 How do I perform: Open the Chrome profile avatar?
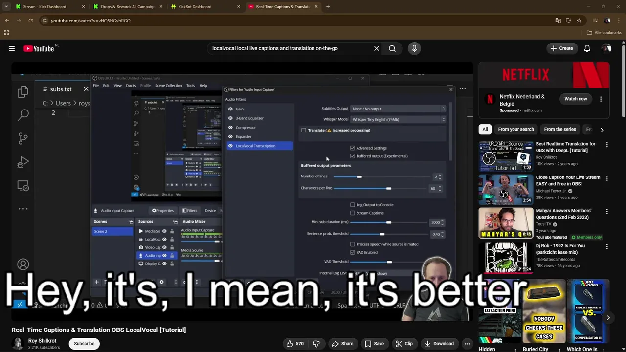tap(607, 21)
